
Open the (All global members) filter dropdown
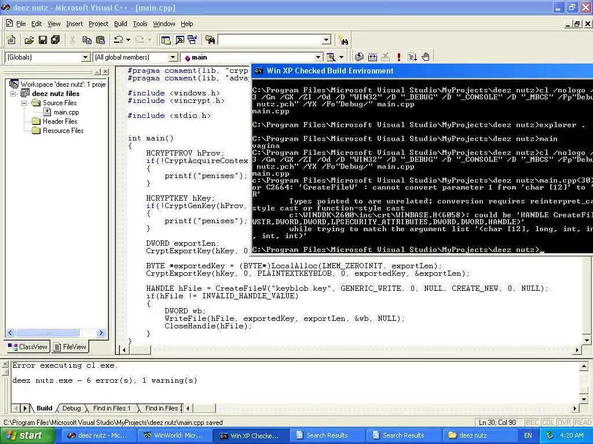(x=173, y=57)
